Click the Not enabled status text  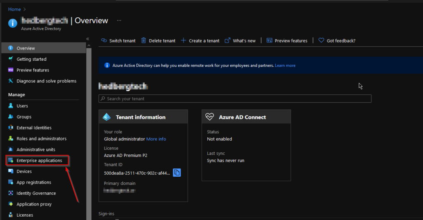tap(219, 139)
